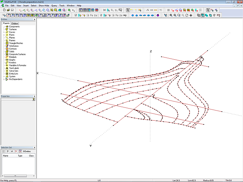
Task: Move selection up with the up arrow
Action: [8, 151]
